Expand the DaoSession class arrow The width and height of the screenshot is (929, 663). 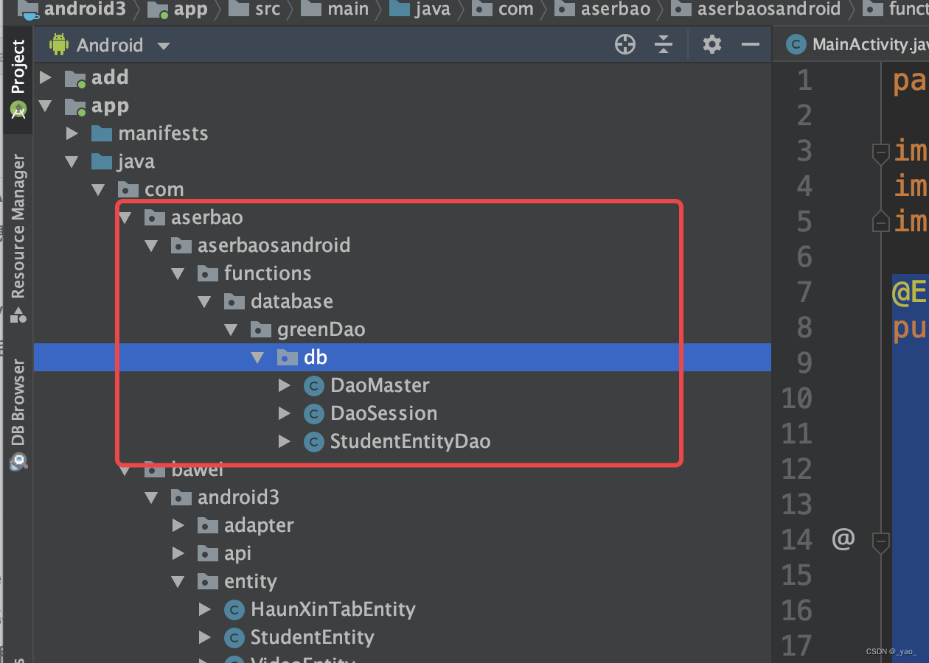pos(285,413)
